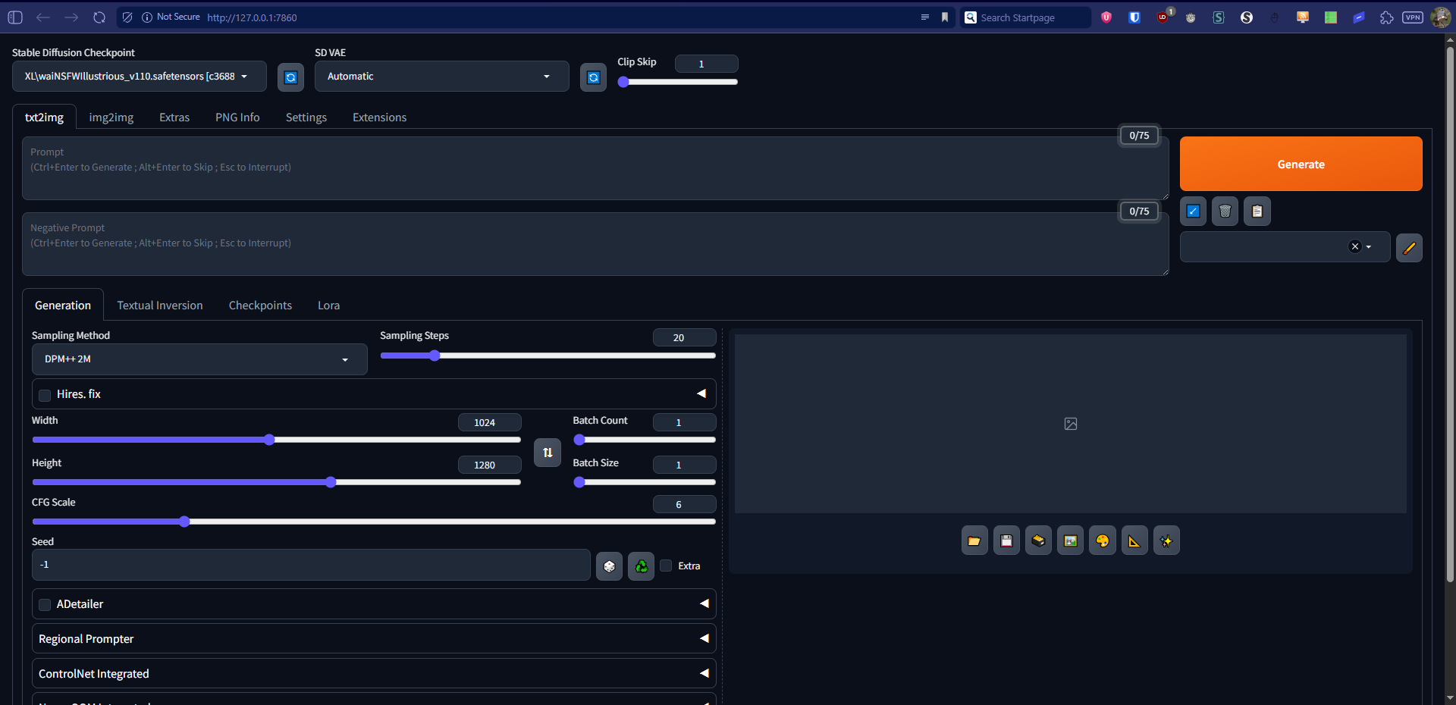
Task: Click the blue checkmark button under Generate
Action: (x=1193, y=211)
